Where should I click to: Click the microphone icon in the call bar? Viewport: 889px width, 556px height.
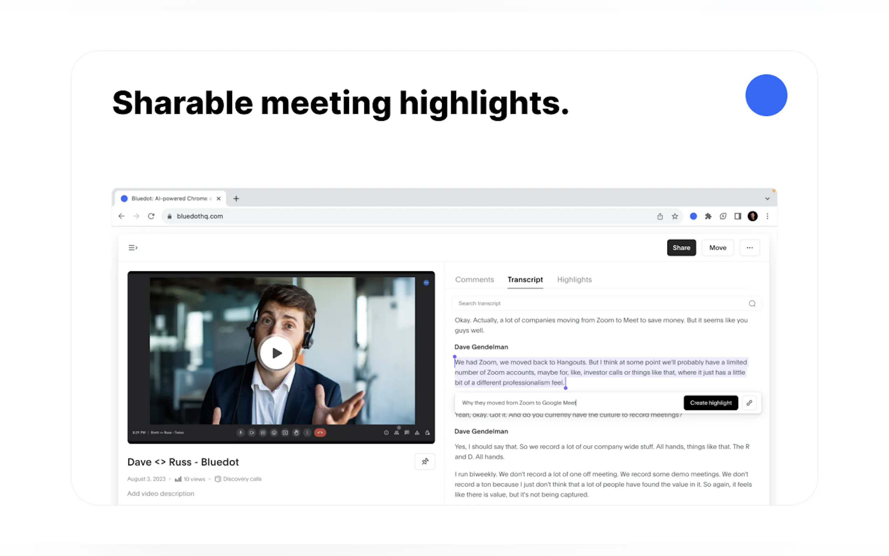click(x=240, y=432)
